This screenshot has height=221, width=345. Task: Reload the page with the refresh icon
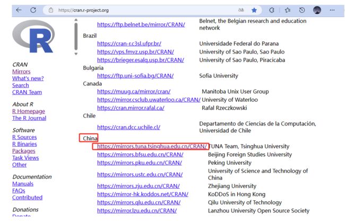pos(33,10)
